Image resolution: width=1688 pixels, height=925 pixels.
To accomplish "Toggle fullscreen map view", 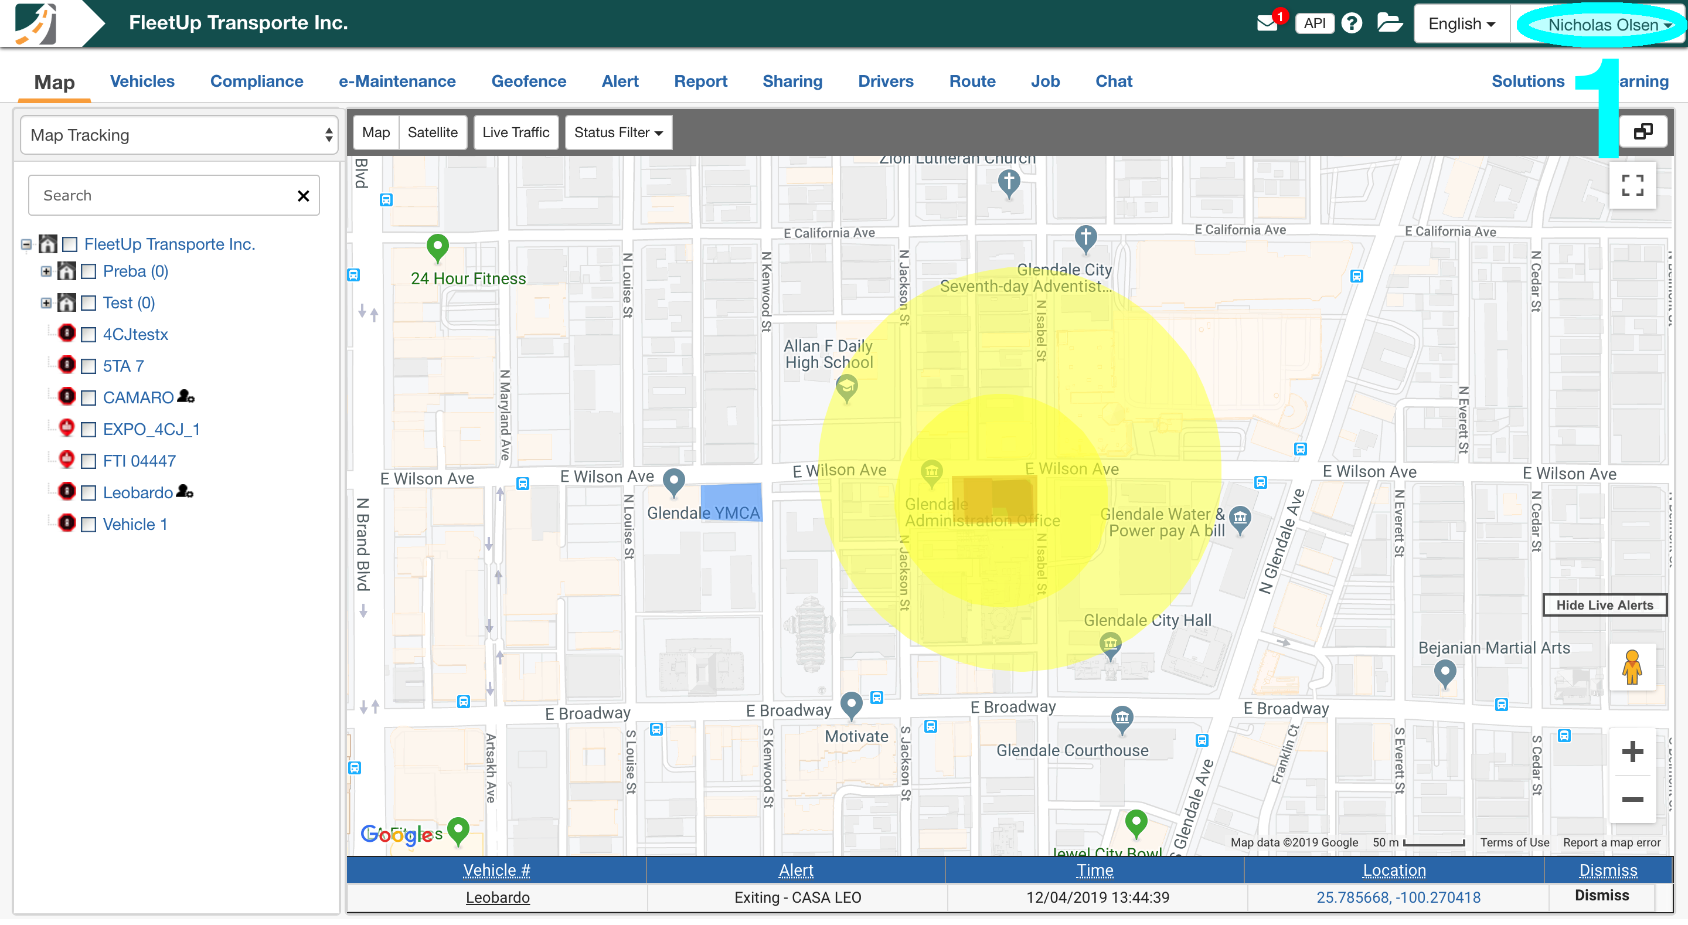I will pyautogui.click(x=1632, y=185).
